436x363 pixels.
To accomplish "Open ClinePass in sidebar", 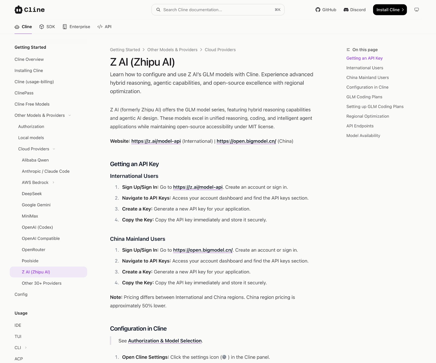I will point(24,93).
